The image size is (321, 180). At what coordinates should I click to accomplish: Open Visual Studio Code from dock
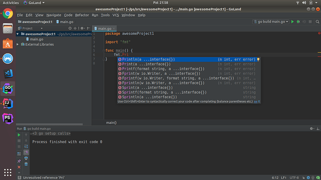[x=8, y=73]
